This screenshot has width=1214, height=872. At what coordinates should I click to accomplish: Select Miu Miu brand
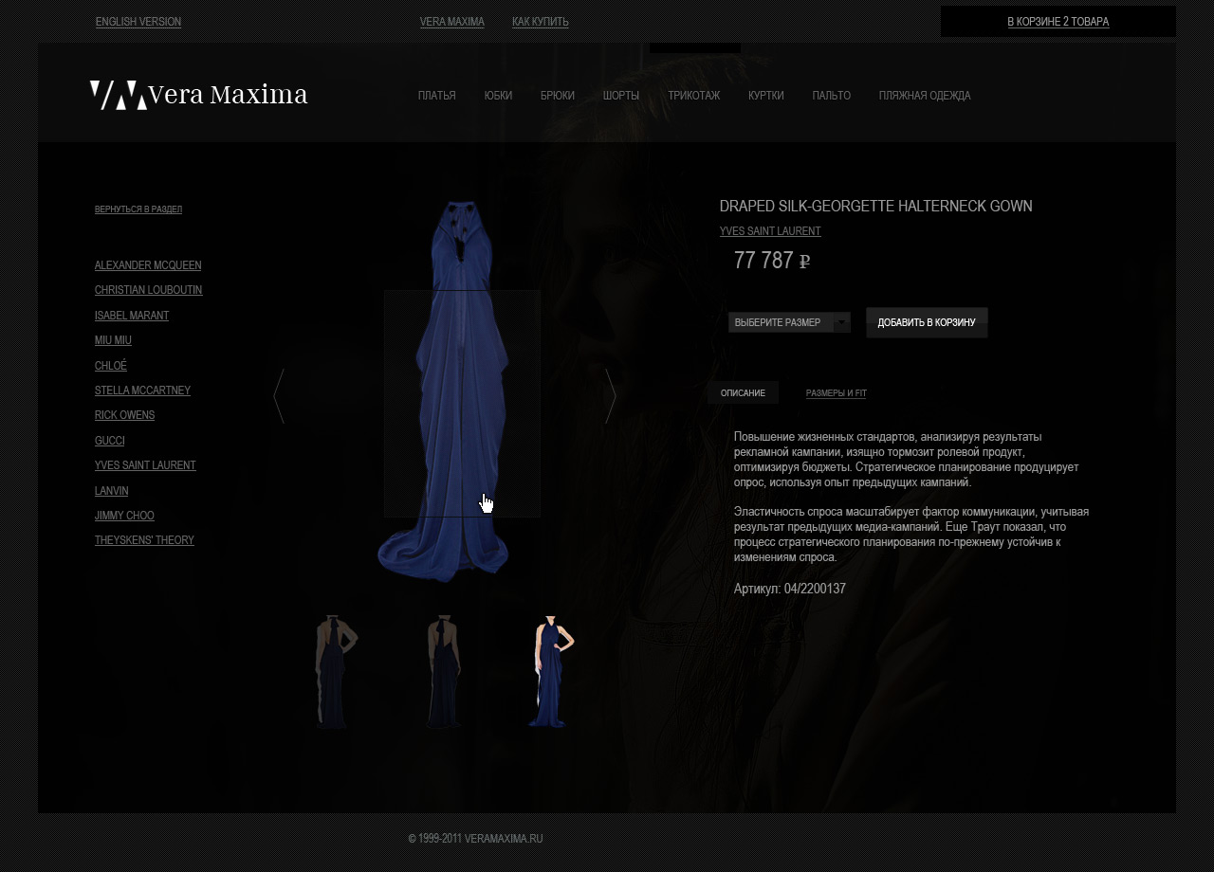pyautogui.click(x=113, y=340)
